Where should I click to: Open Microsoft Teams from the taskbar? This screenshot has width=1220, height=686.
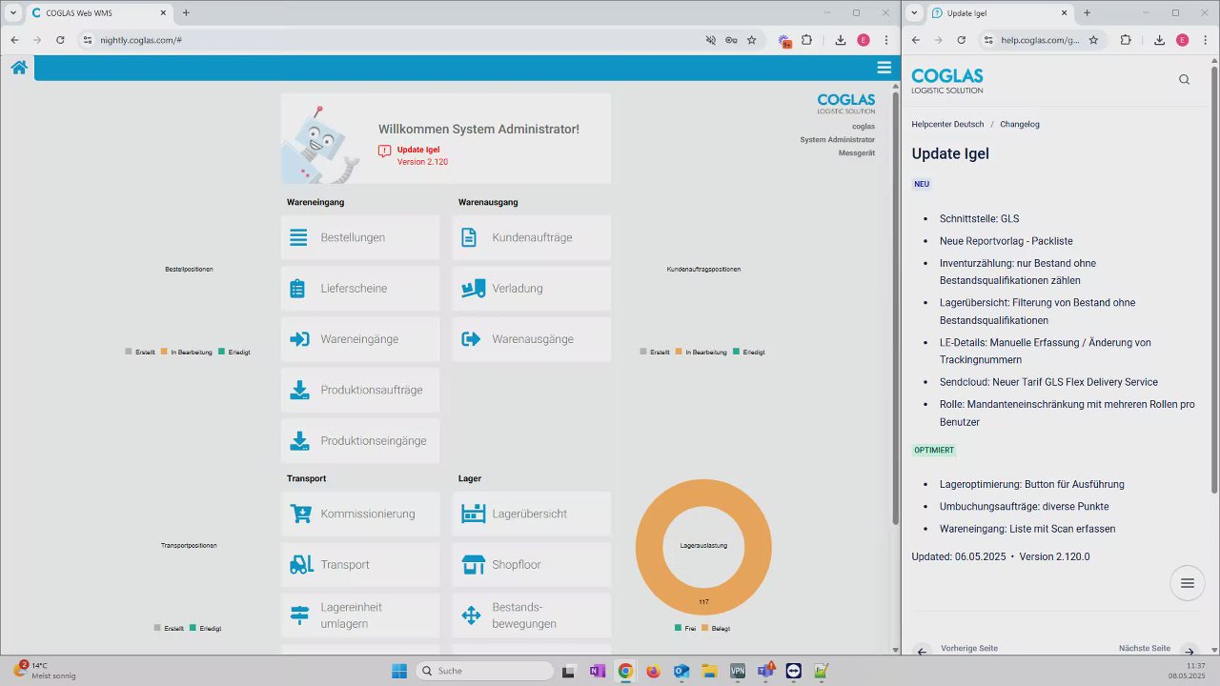[x=765, y=671]
